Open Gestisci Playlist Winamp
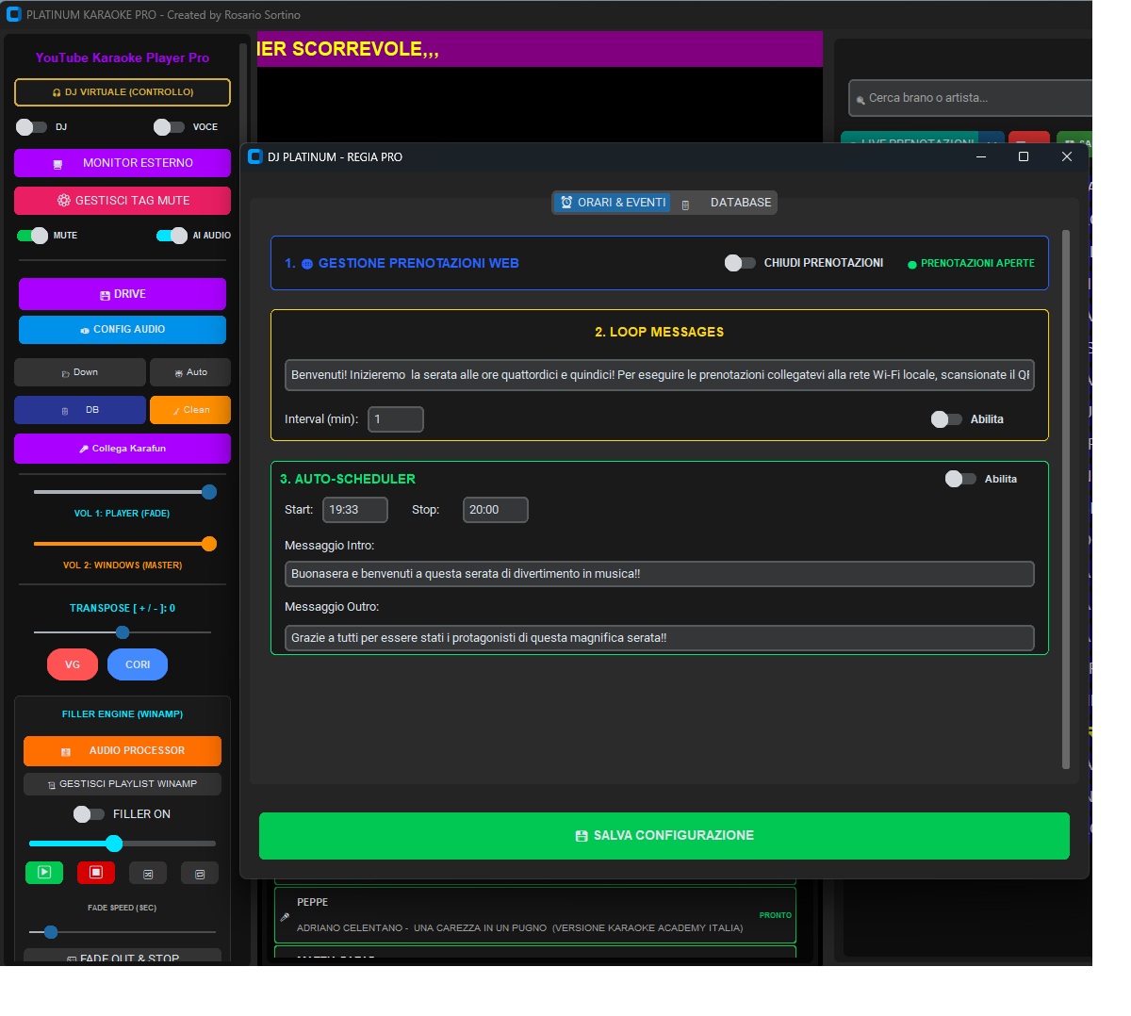 [122, 784]
